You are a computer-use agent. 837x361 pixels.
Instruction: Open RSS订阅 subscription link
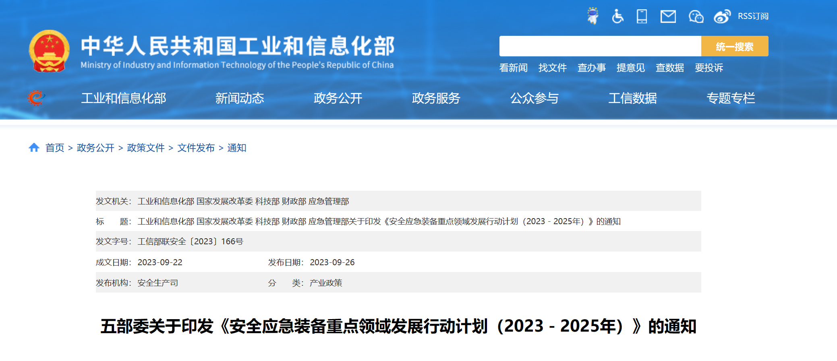pyautogui.click(x=753, y=16)
